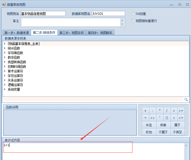The width and height of the screenshot is (191, 160).
Task: Insert the not-equal <> operator
Action: [152, 118]
